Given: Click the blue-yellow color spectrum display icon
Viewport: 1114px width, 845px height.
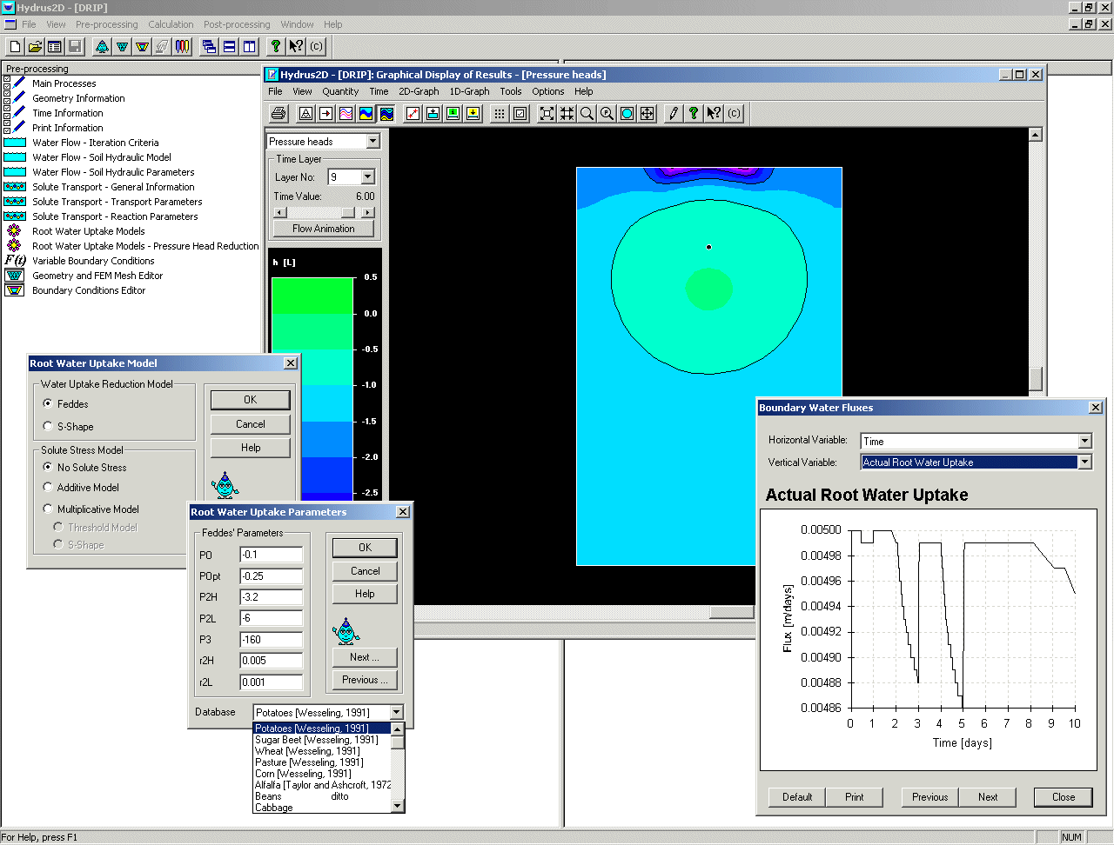Looking at the screenshot, I should point(366,113).
